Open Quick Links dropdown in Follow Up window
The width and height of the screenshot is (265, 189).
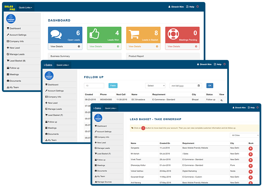tap(63, 65)
